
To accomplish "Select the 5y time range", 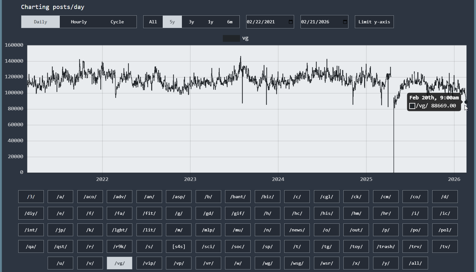I will [x=172, y=22].
